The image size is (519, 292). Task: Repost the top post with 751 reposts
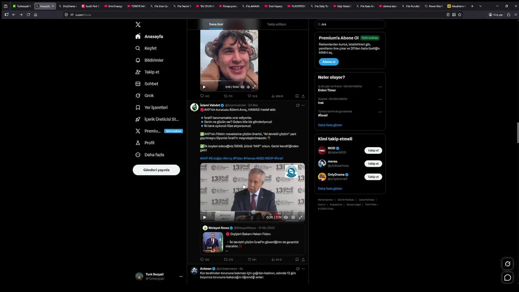(228, 96)
